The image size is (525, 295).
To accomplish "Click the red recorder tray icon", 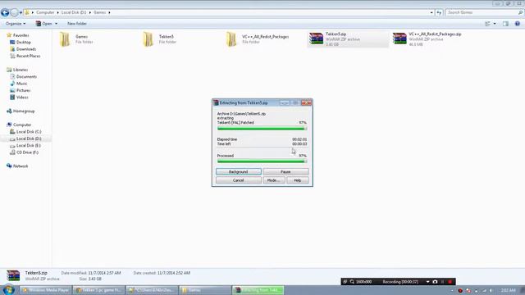I will pos(460,290).
